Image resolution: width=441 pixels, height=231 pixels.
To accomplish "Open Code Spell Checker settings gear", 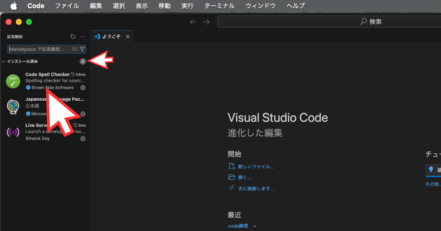I will tap(83, 88).
